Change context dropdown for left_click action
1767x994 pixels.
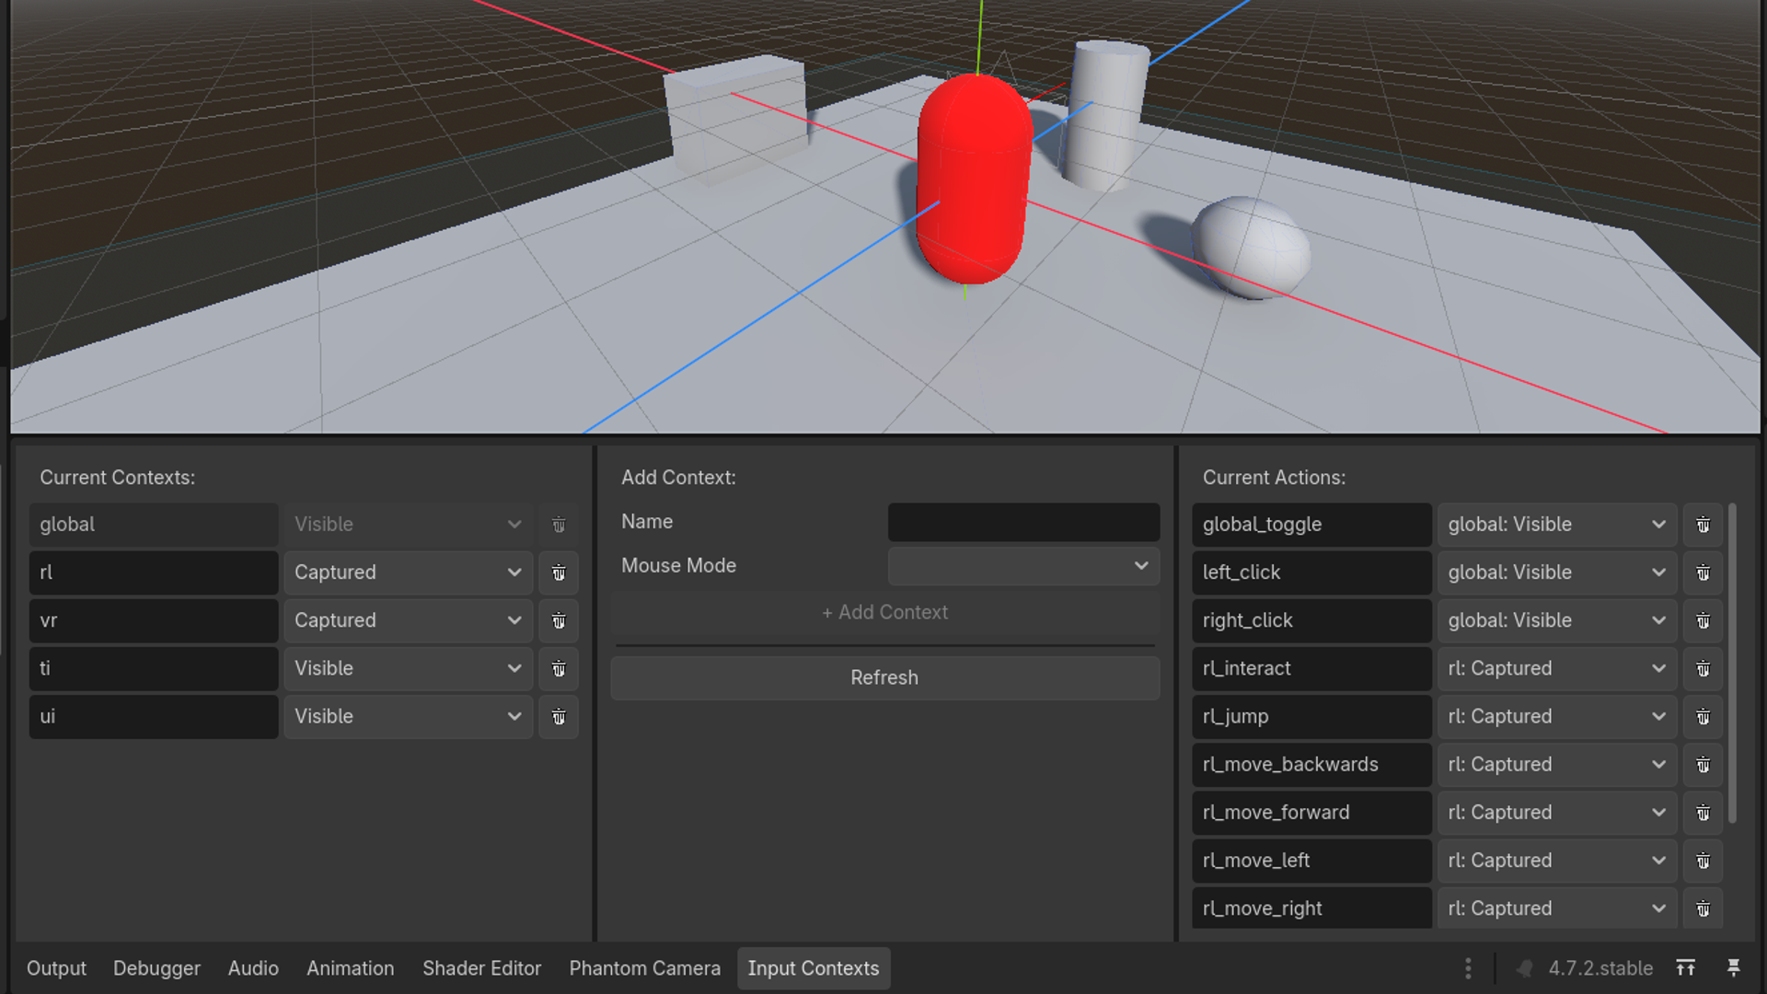(1557, 572)
